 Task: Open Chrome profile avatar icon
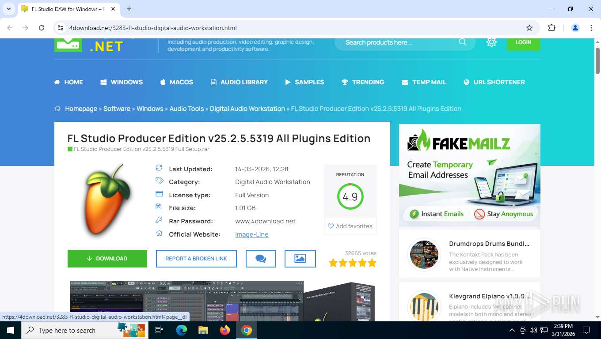point(575,28)
